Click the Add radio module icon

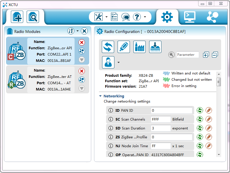17,17
